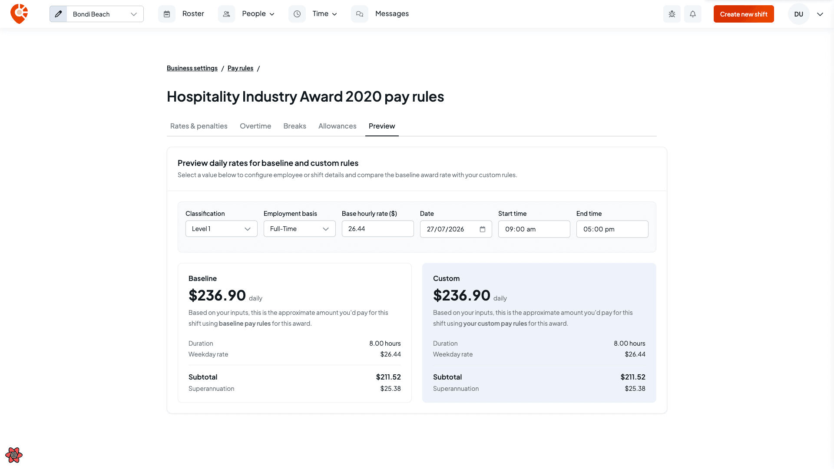This screenshot has width=834, height=469.
Task: Click the app logo in the header
Action: point(19,14)
